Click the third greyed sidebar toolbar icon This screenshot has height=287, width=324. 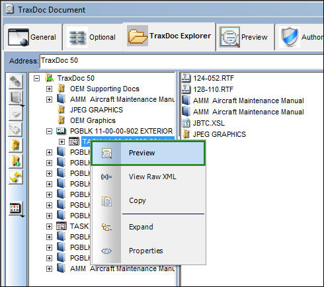[16, 114]
